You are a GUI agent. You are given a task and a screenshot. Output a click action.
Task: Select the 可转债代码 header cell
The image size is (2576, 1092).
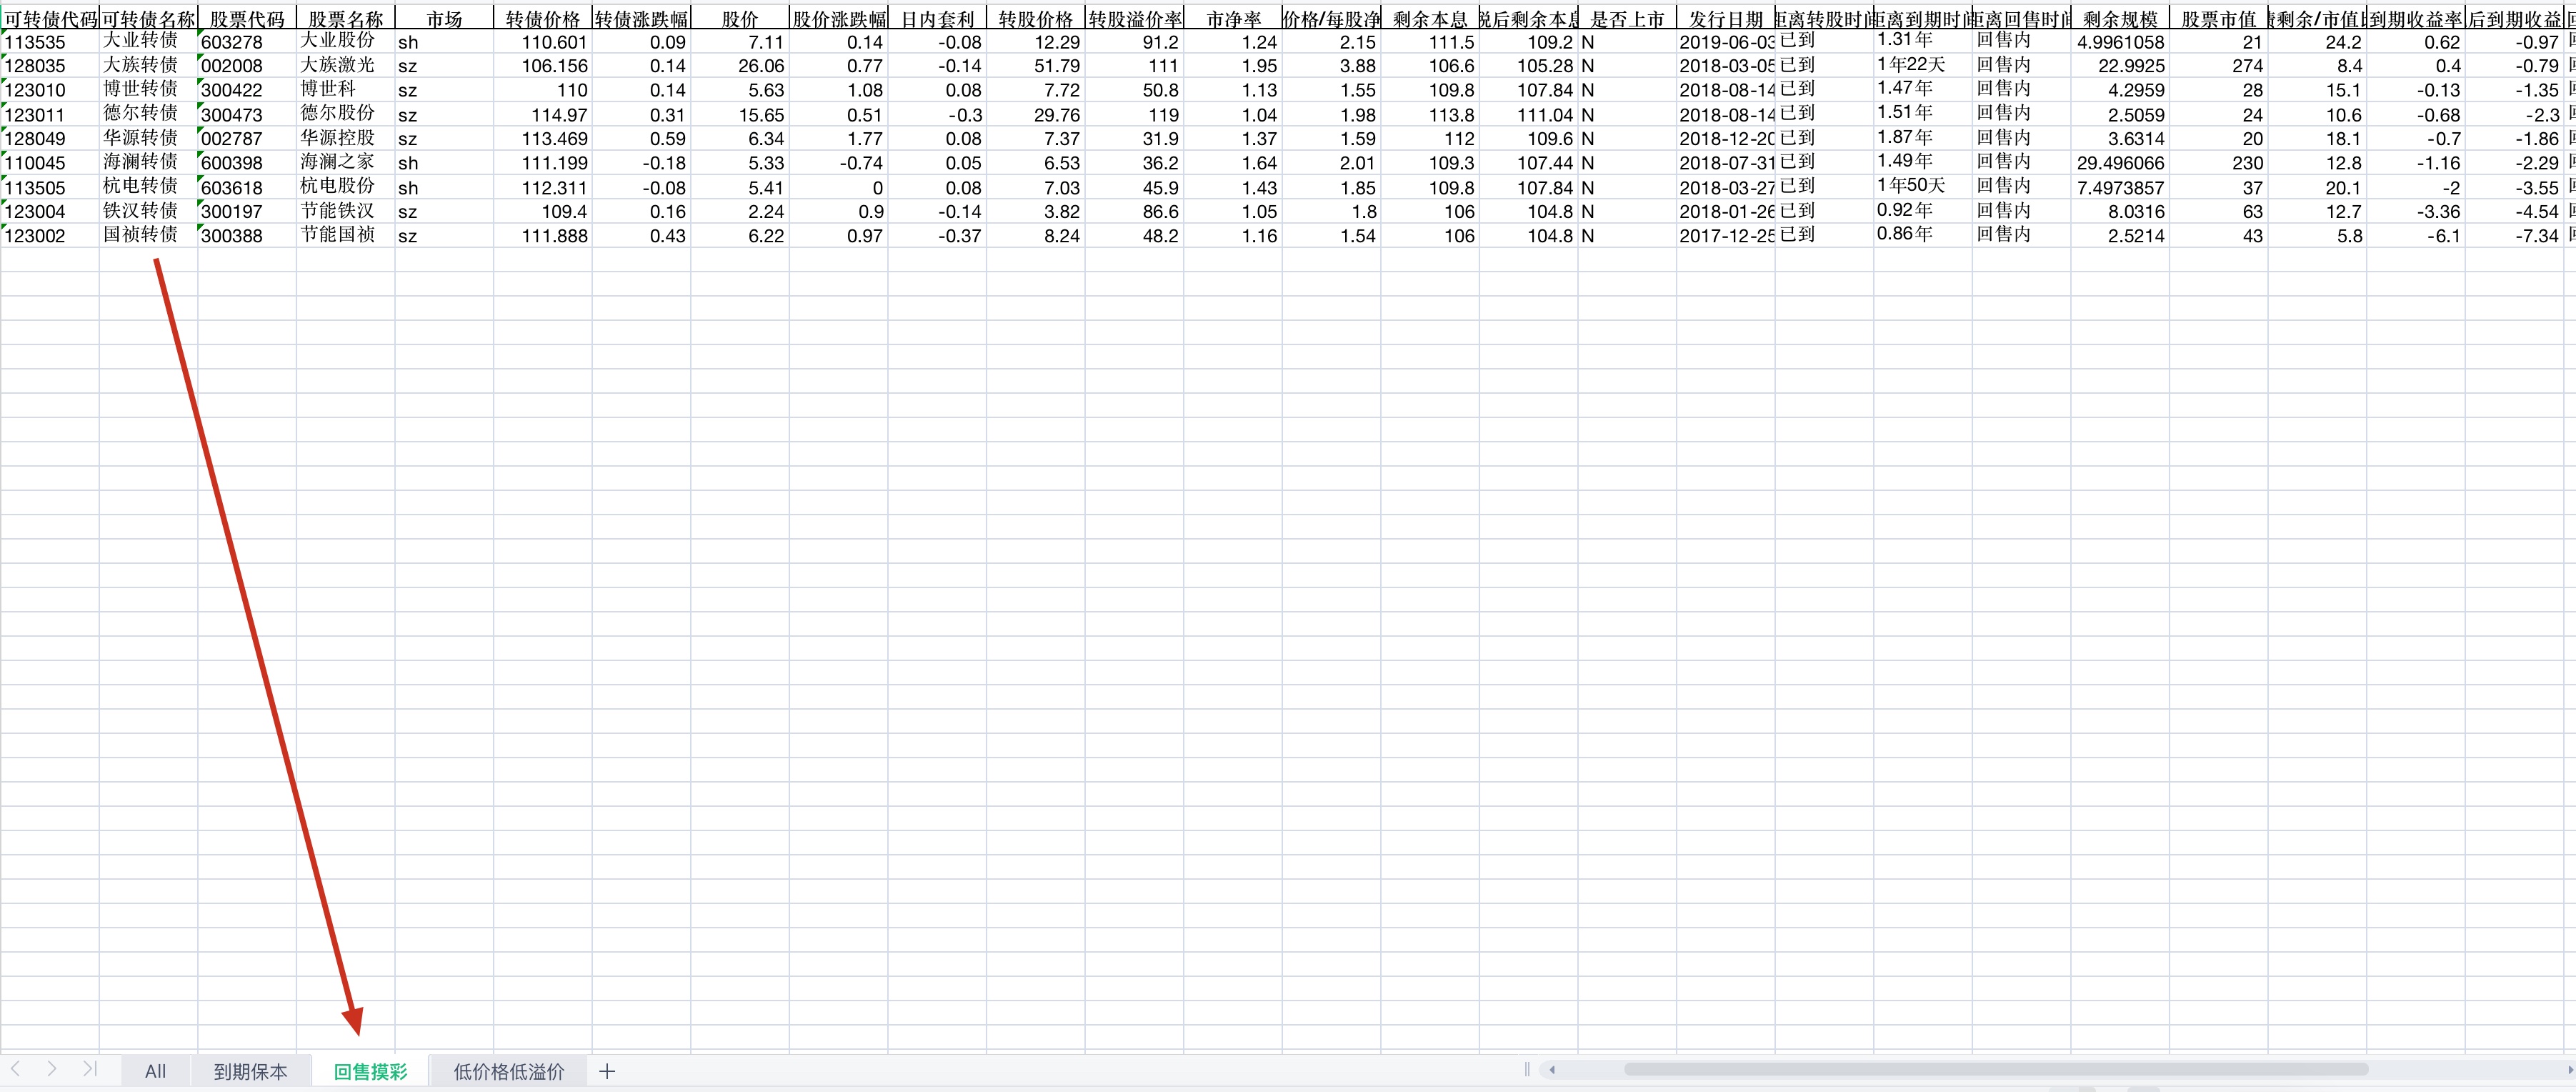50,18
